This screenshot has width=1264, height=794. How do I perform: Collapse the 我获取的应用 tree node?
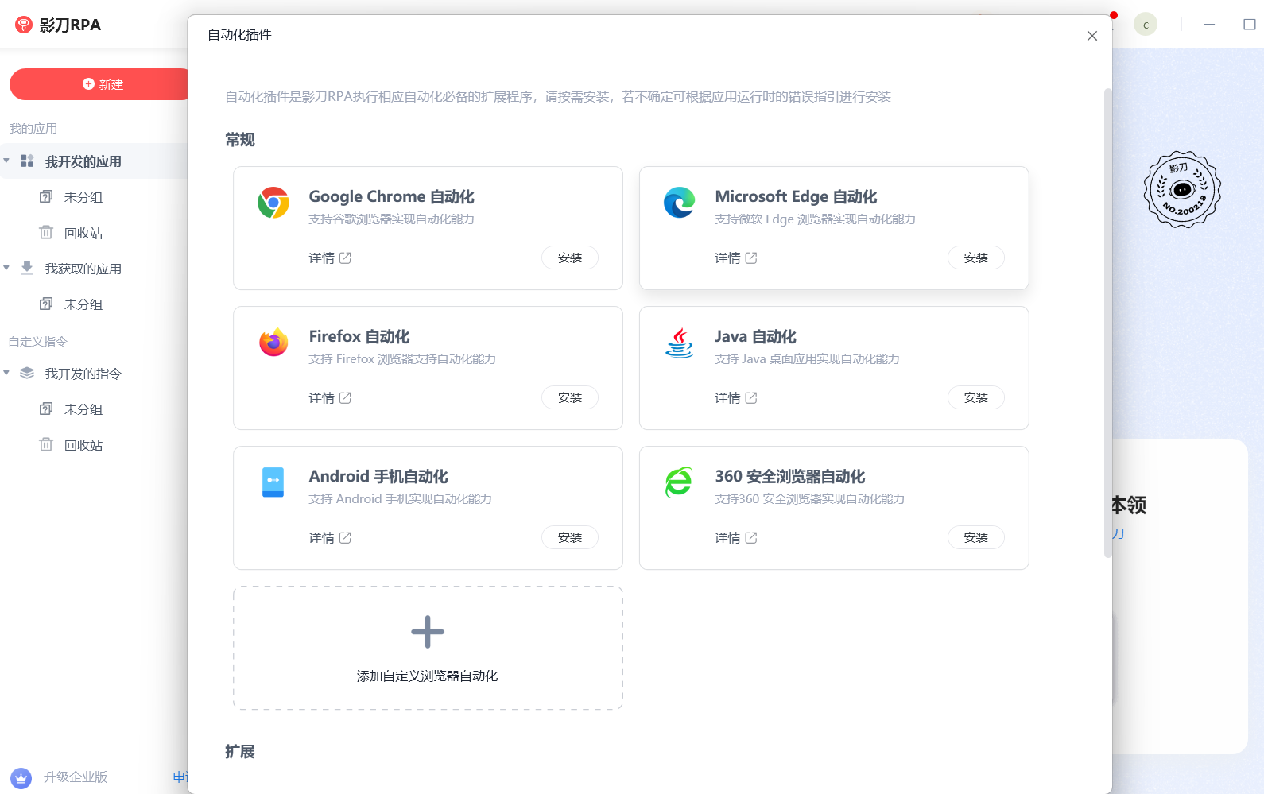6,268
